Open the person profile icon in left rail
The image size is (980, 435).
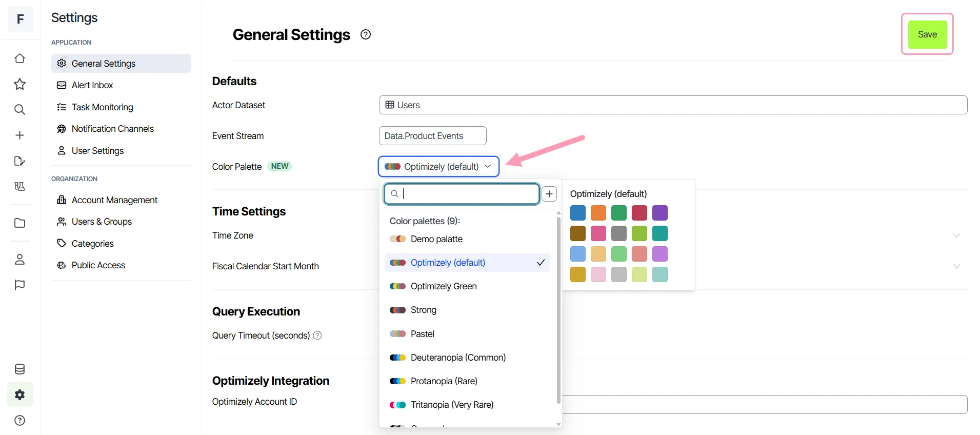(19, 260)
